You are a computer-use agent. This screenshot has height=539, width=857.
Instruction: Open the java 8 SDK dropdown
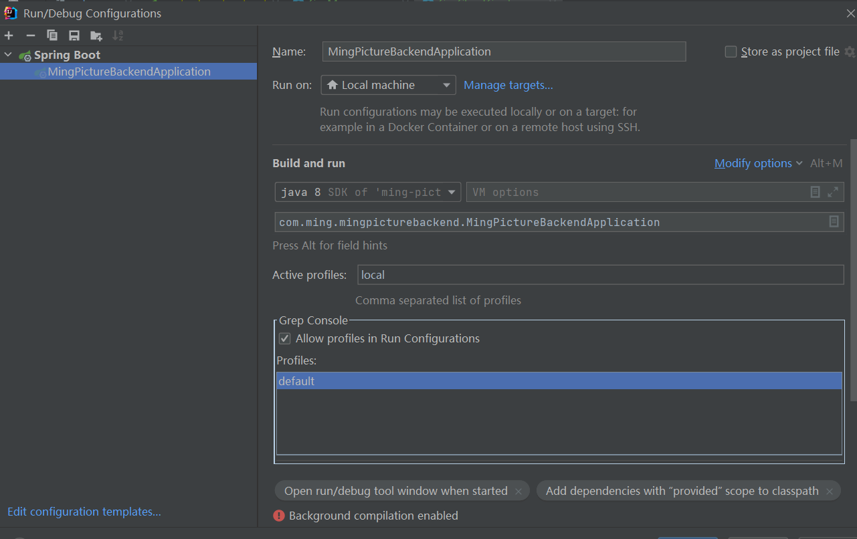pos(368,192)
